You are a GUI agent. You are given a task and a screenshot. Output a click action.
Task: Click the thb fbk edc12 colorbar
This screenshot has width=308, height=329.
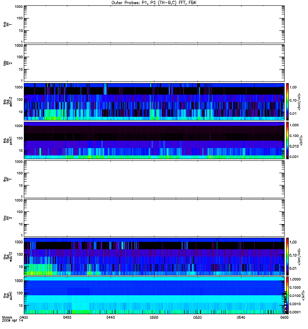(x=287, y=102)
